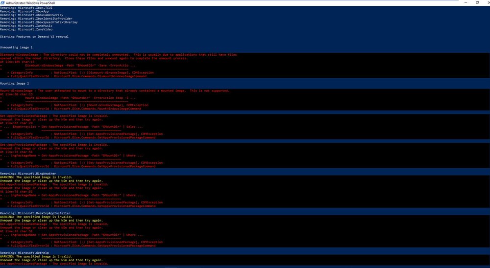The image size is (490, 268).
Task: Open the PowerShell system menu icon
Action: (x=2, y=3)
